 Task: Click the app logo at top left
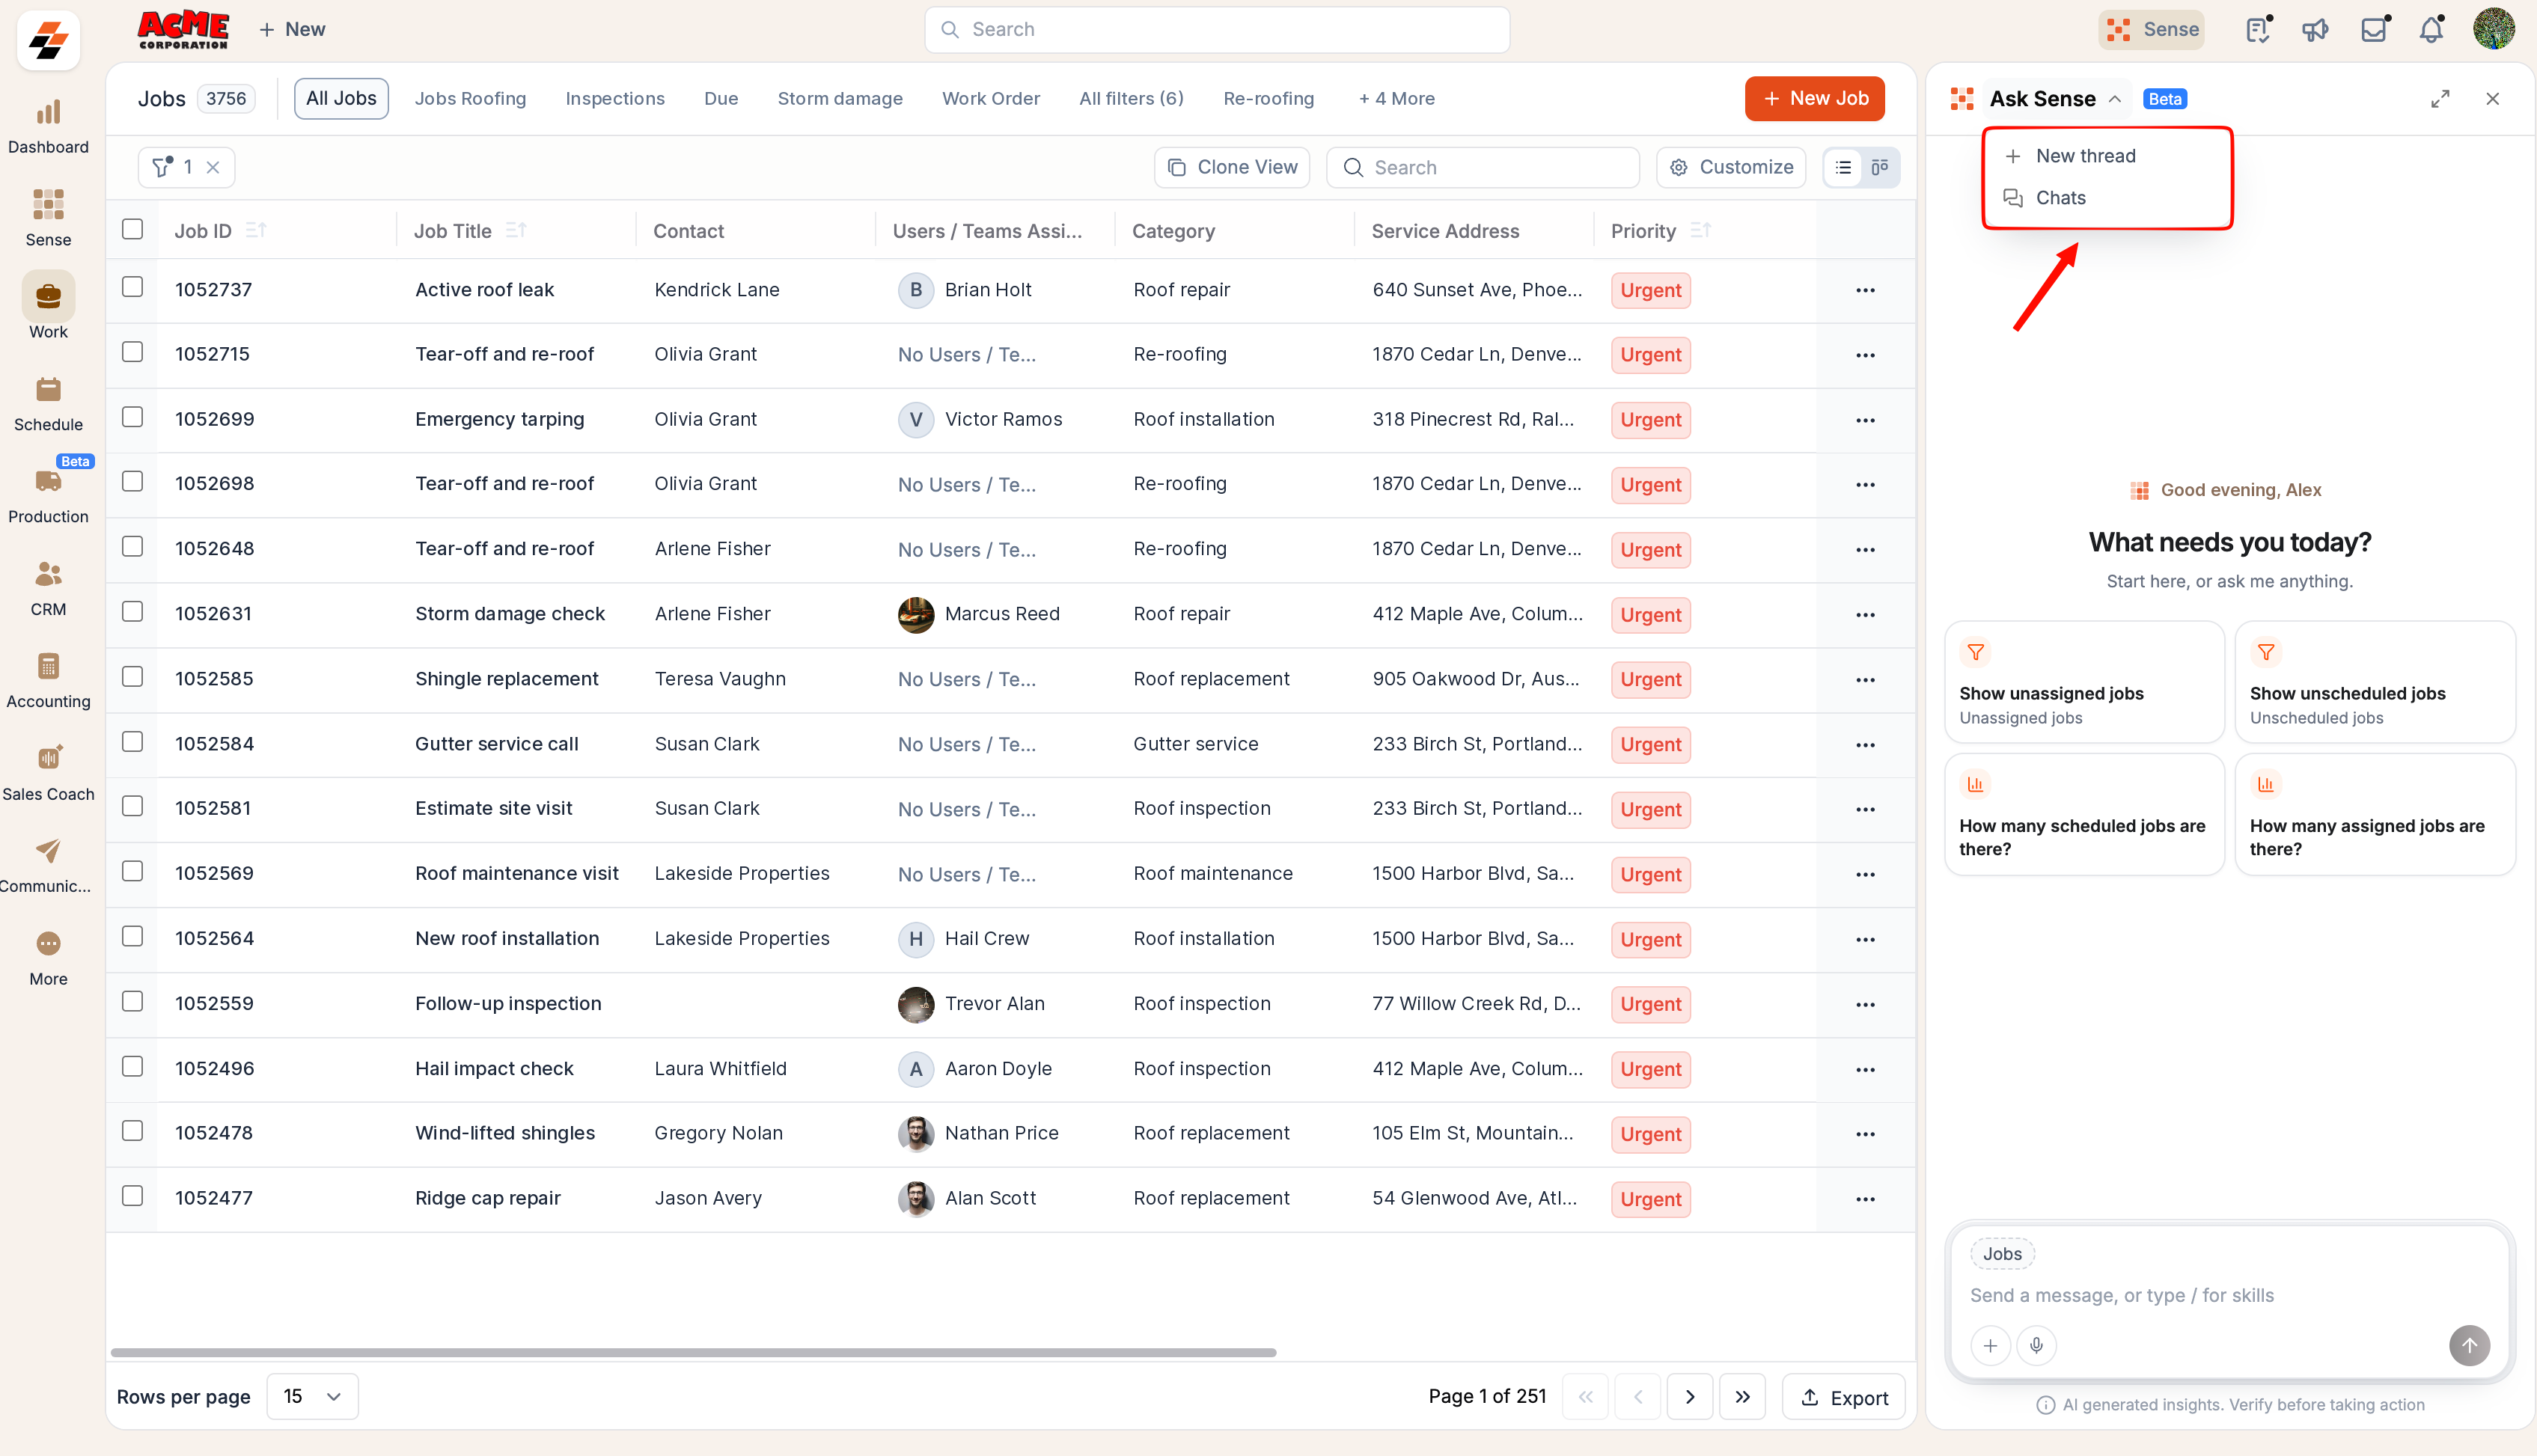(48, 40)
